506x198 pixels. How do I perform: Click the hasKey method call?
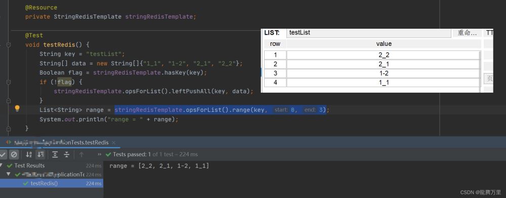(175, 73)
